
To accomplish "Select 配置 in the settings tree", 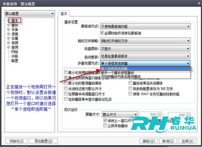I will click(x=15, y=61).
